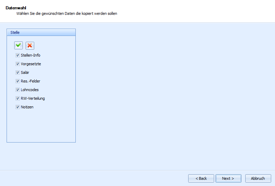
Task: Click the Stelle panel header
Action: click(41, 32)
